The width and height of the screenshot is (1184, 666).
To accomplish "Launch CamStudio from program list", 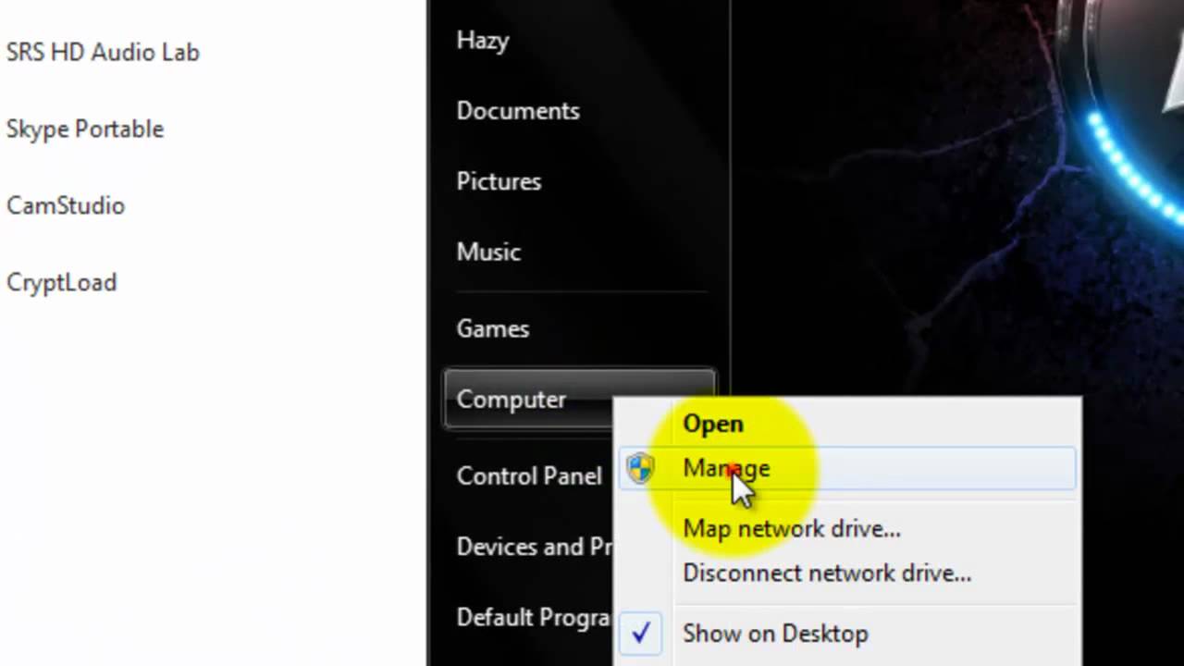I will (66, 205).
